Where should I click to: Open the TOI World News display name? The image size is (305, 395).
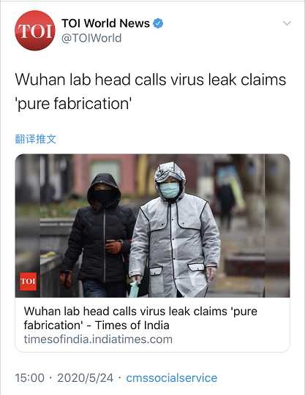click(x=106, y=23)
